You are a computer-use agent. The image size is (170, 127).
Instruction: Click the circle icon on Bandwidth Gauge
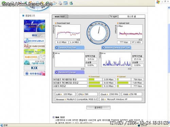[57, 72]
